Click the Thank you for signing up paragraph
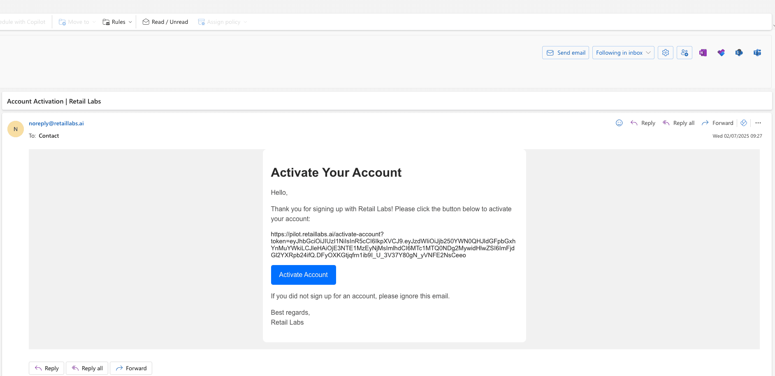This screenshot has height=376, width=775. point(391,214)
